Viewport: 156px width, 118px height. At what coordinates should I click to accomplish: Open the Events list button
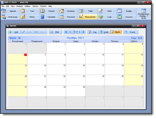[x=131, y=32]
